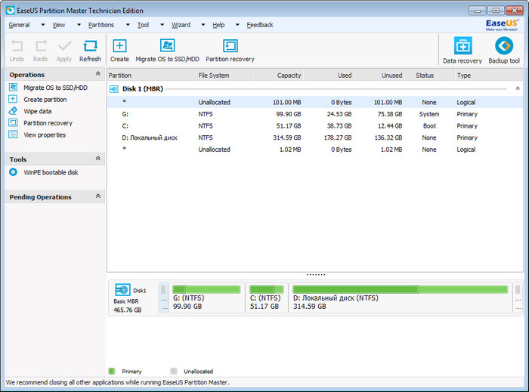529x392 pixels.
Task: Click View properties link in Operations
Action: (x=45, y=135)
